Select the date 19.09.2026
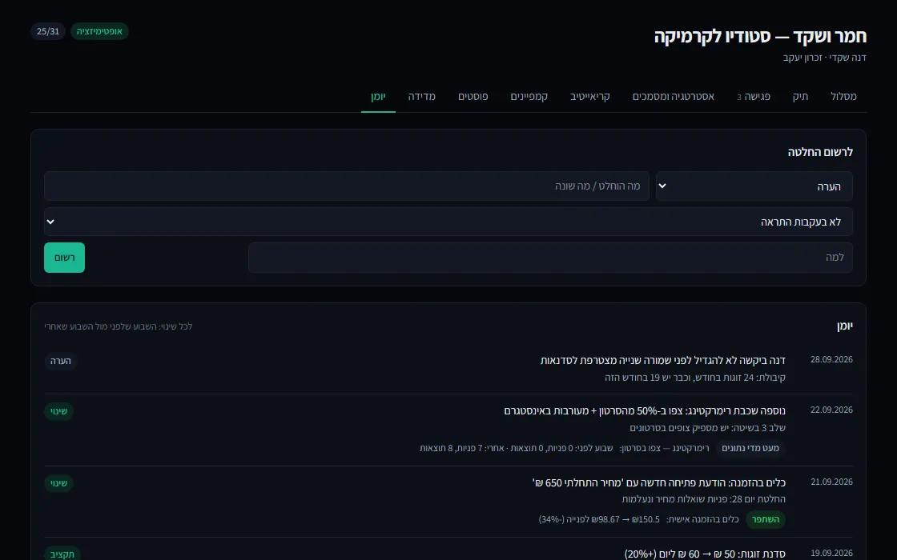Viewport: 897px width, 560px height. pyautogui.click(x=831, y=553)
